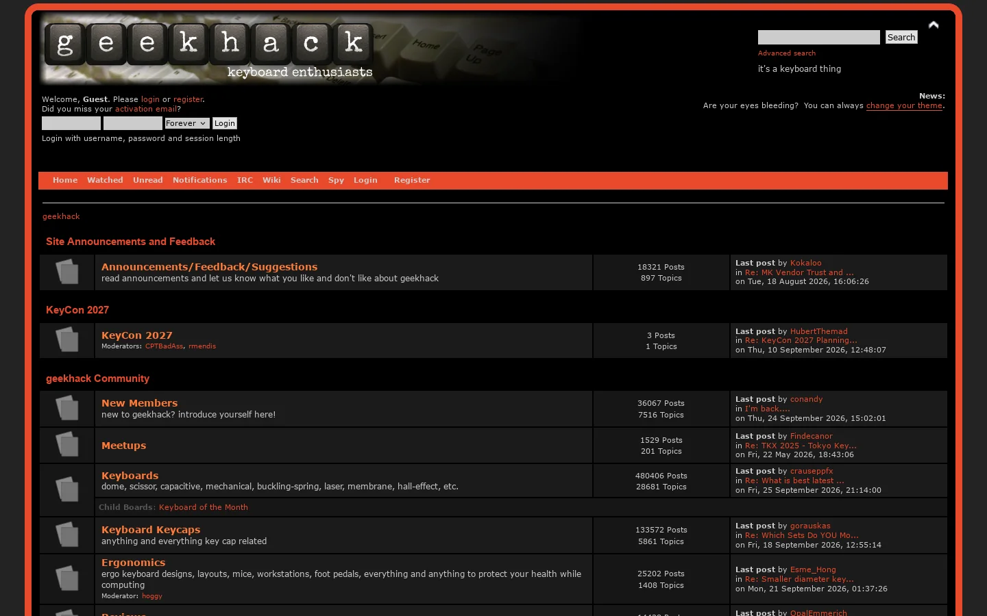The width and height of the screenshot is (987, 616).
Task: Open the Forever session length dropdown
Action: (186, 123)
